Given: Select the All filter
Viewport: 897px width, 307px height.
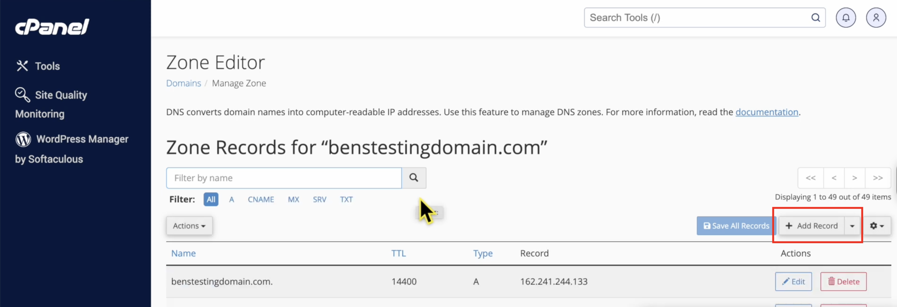Looking at the screenshot, I should tap(211, 199).
